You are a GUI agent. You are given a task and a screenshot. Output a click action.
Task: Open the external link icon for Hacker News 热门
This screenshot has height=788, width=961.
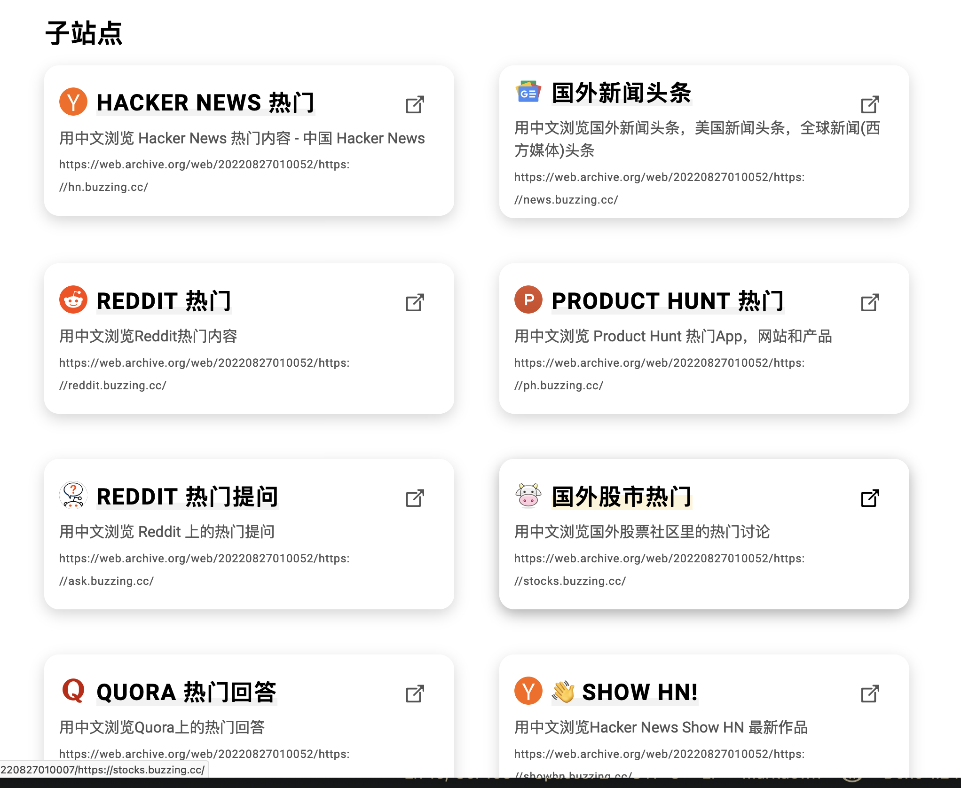(x=415, y=104)
